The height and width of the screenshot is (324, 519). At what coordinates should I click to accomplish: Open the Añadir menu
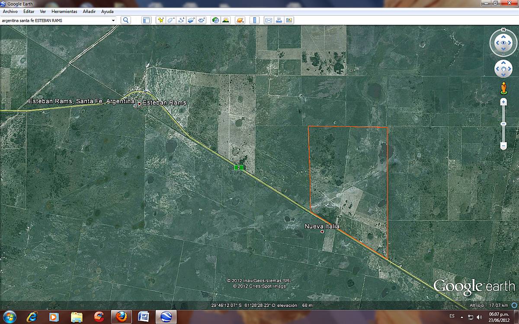click(89, 12)
